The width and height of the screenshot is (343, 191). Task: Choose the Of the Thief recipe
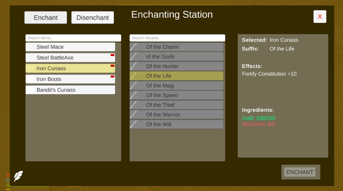(176, 105)
